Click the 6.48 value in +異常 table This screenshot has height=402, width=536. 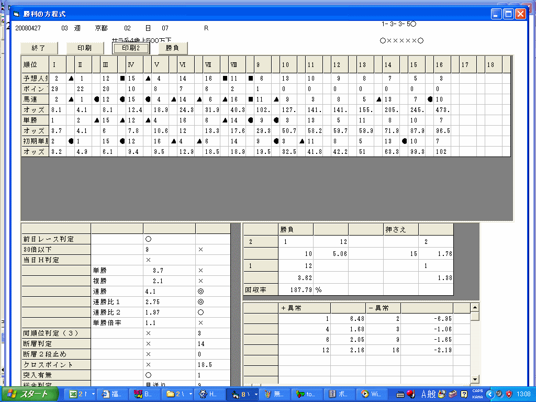click(348, 319)
